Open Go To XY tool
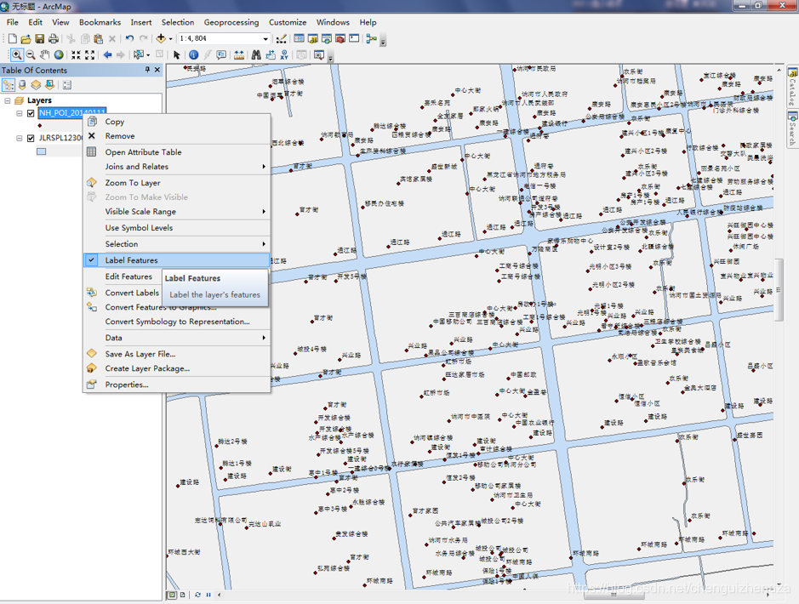799x604 pixels. pos(284,55)
